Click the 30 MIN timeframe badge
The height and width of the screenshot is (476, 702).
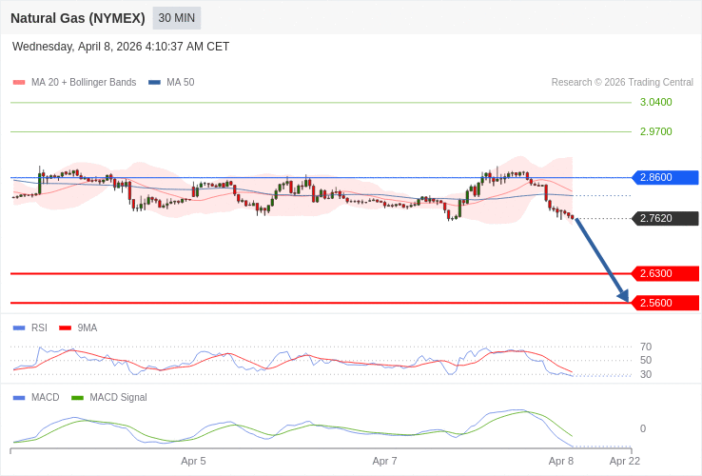[177, 18]
